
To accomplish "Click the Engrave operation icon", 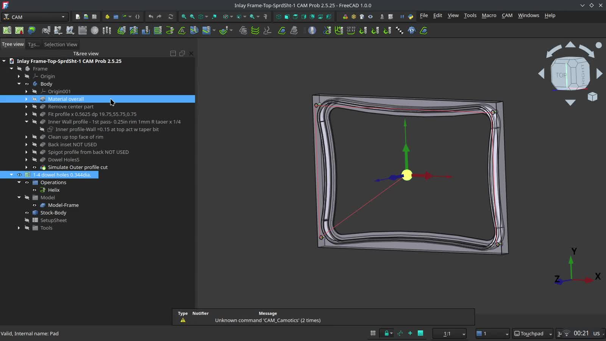I will tap(182, 30).
